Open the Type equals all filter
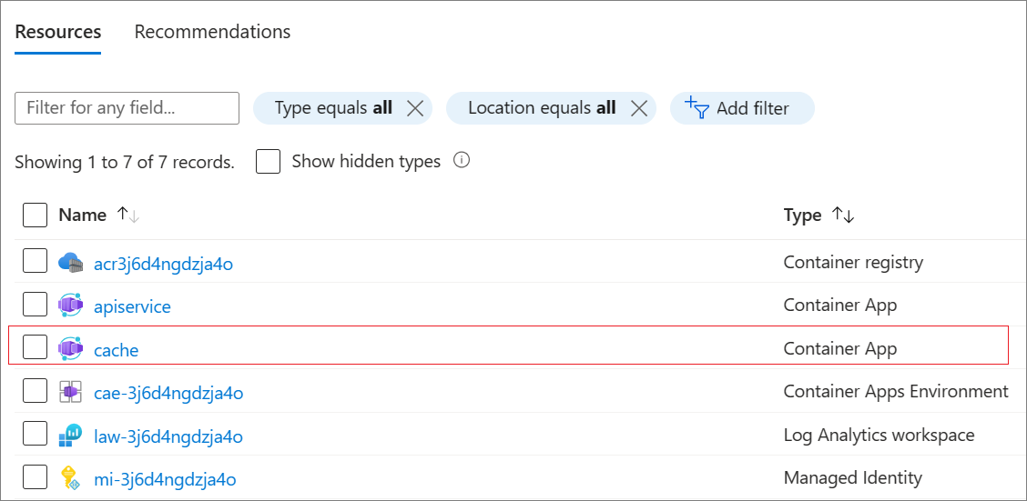Screen dimensions: 1027x501 (333, 108)
